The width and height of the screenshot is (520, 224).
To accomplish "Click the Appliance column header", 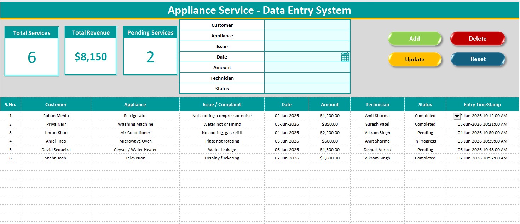I will pyautogui.click(x=135, y=104).
